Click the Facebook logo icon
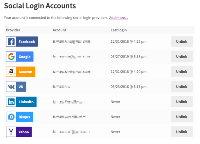200x144 pixels. click(x=11, y=42)
